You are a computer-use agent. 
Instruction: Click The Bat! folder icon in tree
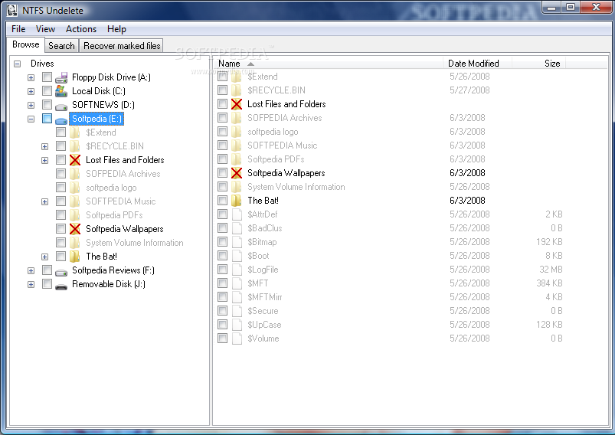pos(74,257)
